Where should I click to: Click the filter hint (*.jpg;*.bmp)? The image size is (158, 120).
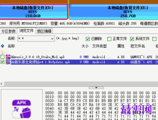pyautogui.click(x=68, y=39)
